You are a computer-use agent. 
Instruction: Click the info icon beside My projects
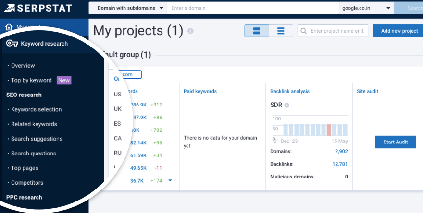(190, 31)
